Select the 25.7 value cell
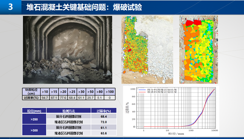The width and height of the screenshot is (244, 139). click(90, 98)
